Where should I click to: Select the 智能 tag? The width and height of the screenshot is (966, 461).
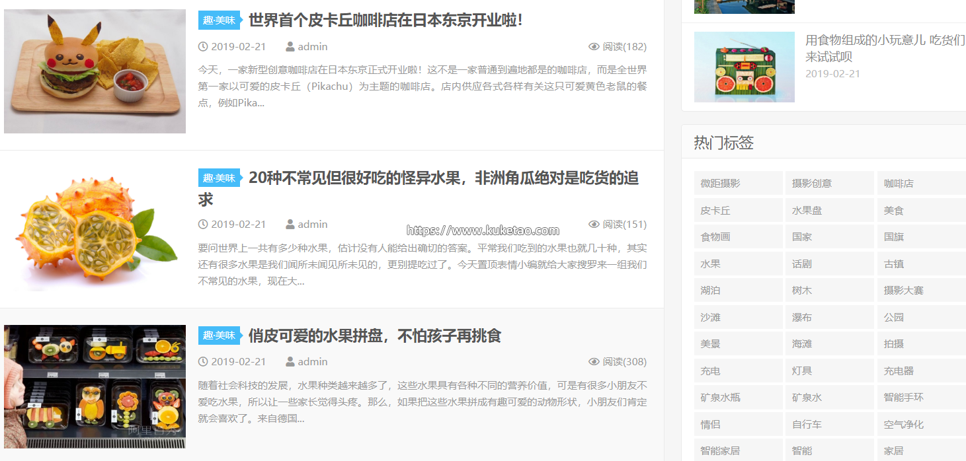click(x=830, y=450)
